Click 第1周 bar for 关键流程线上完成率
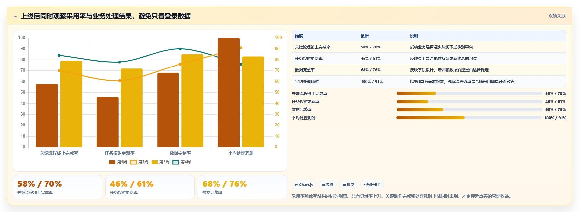 click(x=47, y=116)
